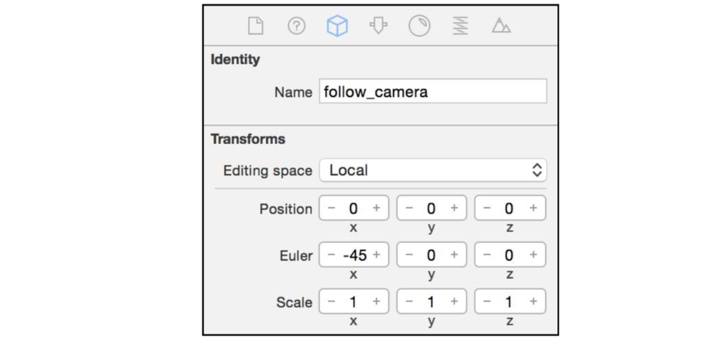This screenshot has width=703, height=340.
Task: Open the Physics inspector spring icon
Action: click(460, 26)
